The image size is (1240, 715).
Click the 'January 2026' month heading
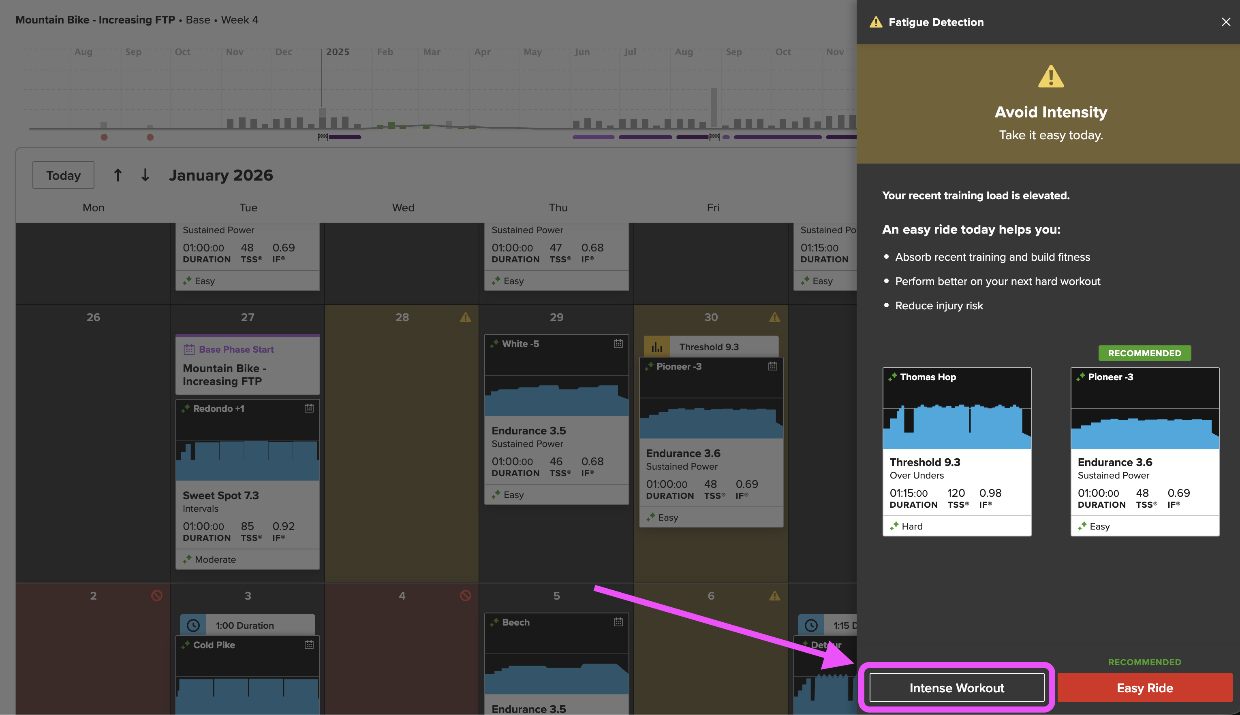point(221,175)
